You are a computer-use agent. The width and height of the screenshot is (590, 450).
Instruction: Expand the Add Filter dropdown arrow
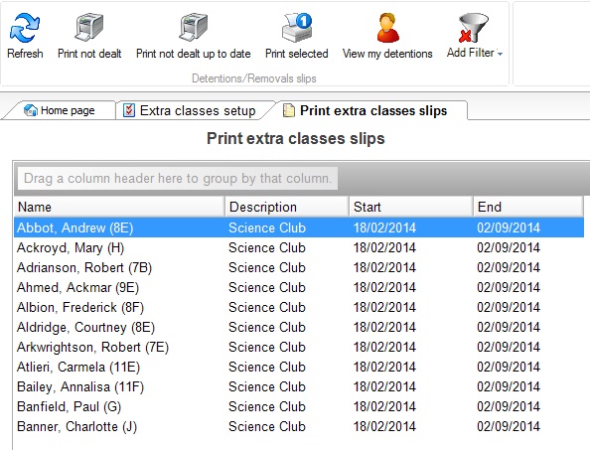(x=500, y=54)
